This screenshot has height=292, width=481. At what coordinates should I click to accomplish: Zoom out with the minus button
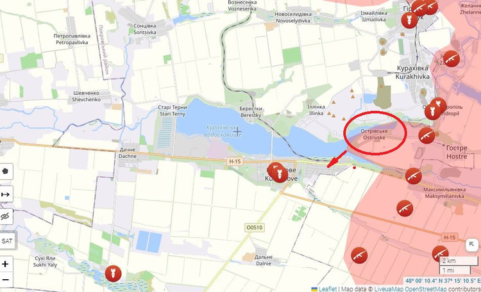(6, 279)
